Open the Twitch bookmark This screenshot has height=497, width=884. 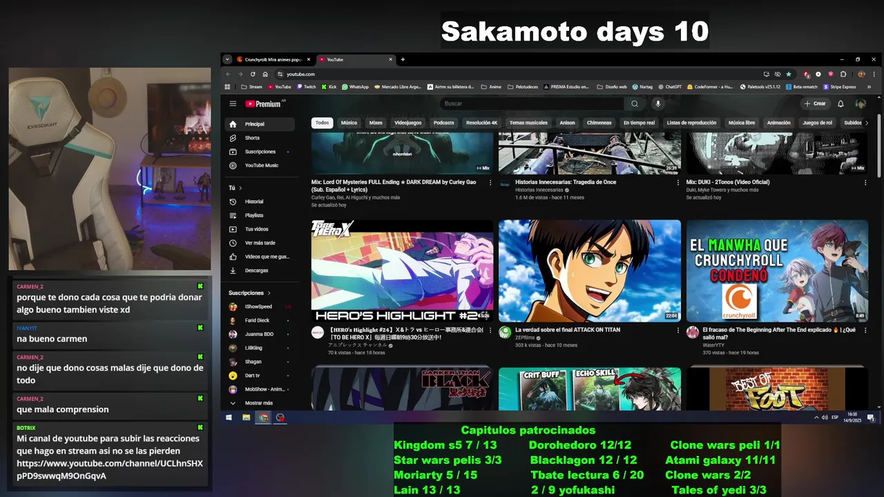[305, 87]
